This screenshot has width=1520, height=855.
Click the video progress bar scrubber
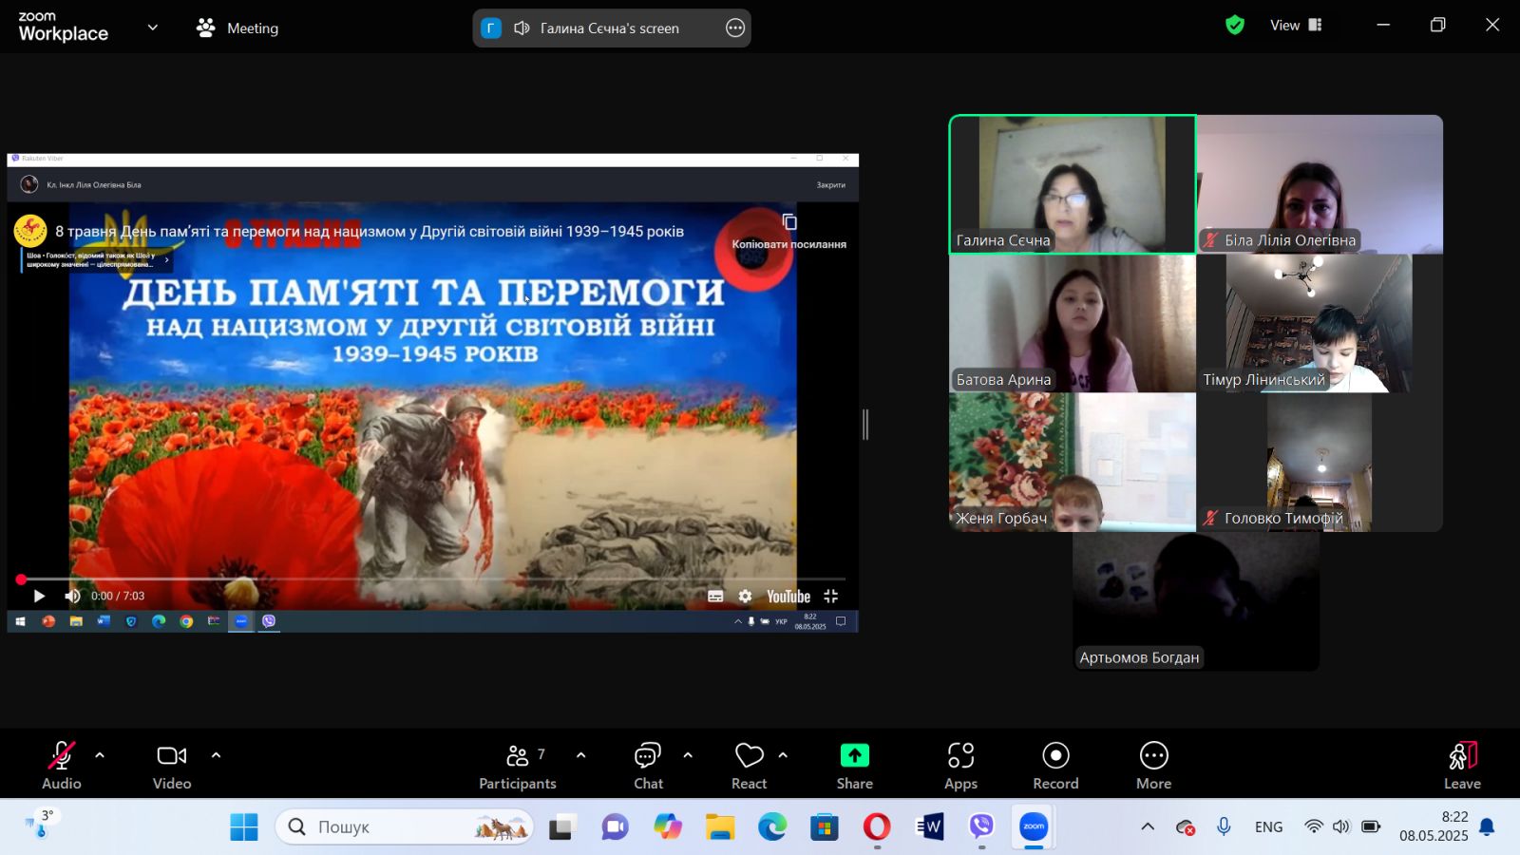(21, 579)
